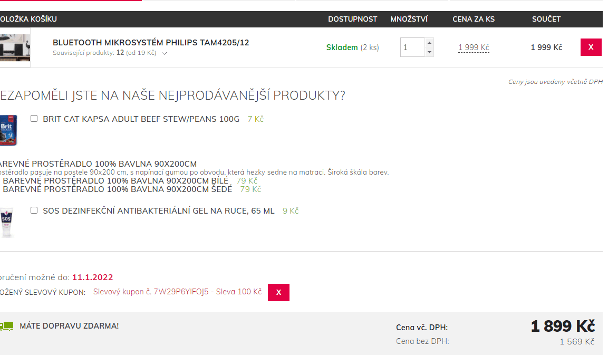Viewport: 608px width, 355px height.
Task: Click the SOS gel product image
Action: click(x=7, y=222)
